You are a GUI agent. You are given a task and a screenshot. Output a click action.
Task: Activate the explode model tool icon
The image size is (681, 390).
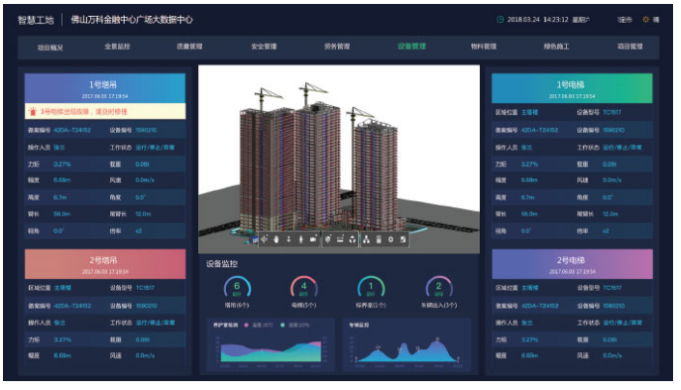[352, 240]
